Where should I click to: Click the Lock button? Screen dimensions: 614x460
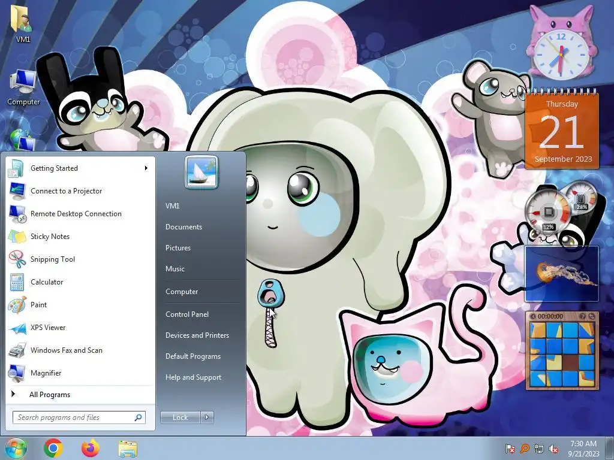(x=180, y=417)
